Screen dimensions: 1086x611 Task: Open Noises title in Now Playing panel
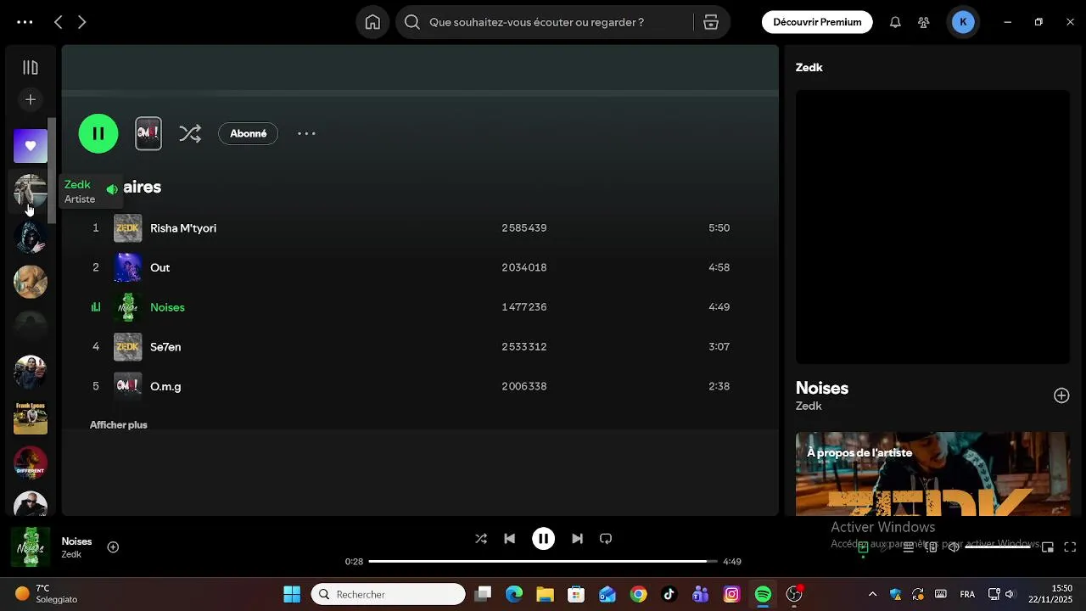(822, 388)
